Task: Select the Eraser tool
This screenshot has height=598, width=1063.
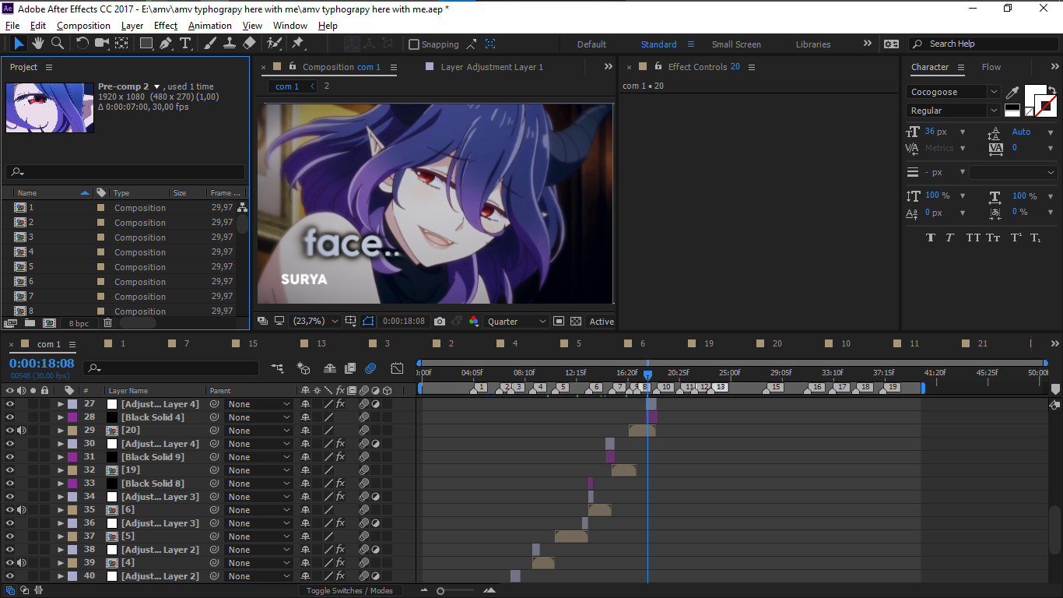Action: [x=249, y=44]
